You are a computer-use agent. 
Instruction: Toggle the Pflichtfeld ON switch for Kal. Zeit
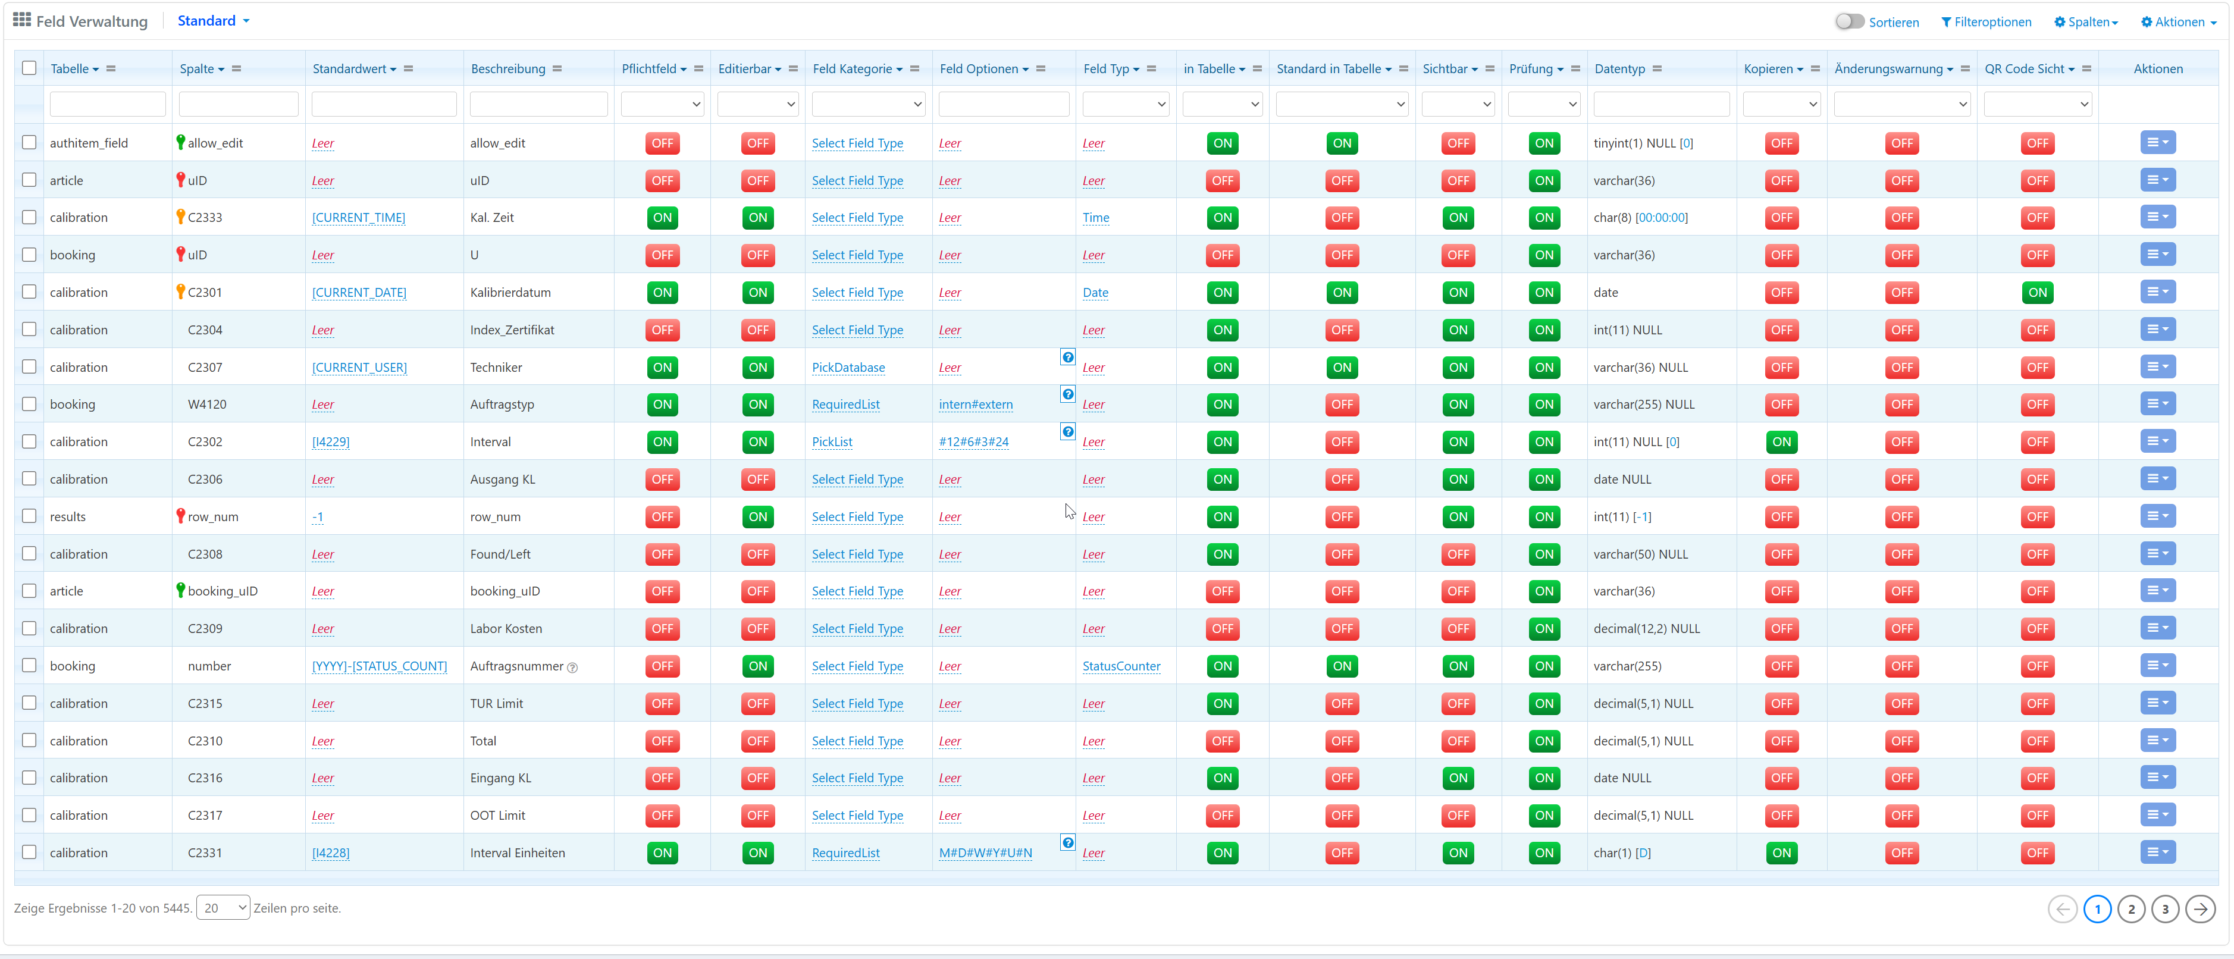coord(662,218)
